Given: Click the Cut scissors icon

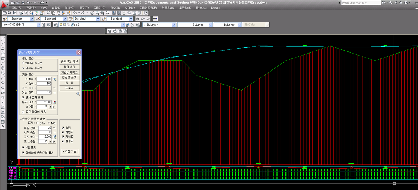Looking at the screenshot, I should [48, 13].
